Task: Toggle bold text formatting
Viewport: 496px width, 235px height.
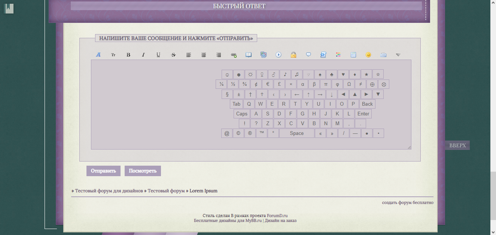Action: tap(128, 55)
